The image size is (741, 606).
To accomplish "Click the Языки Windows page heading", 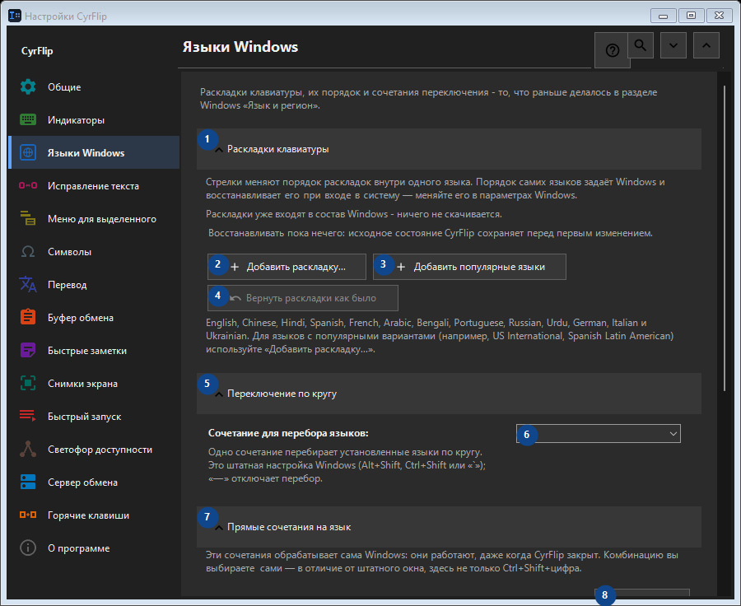I will tap(240, 47).
